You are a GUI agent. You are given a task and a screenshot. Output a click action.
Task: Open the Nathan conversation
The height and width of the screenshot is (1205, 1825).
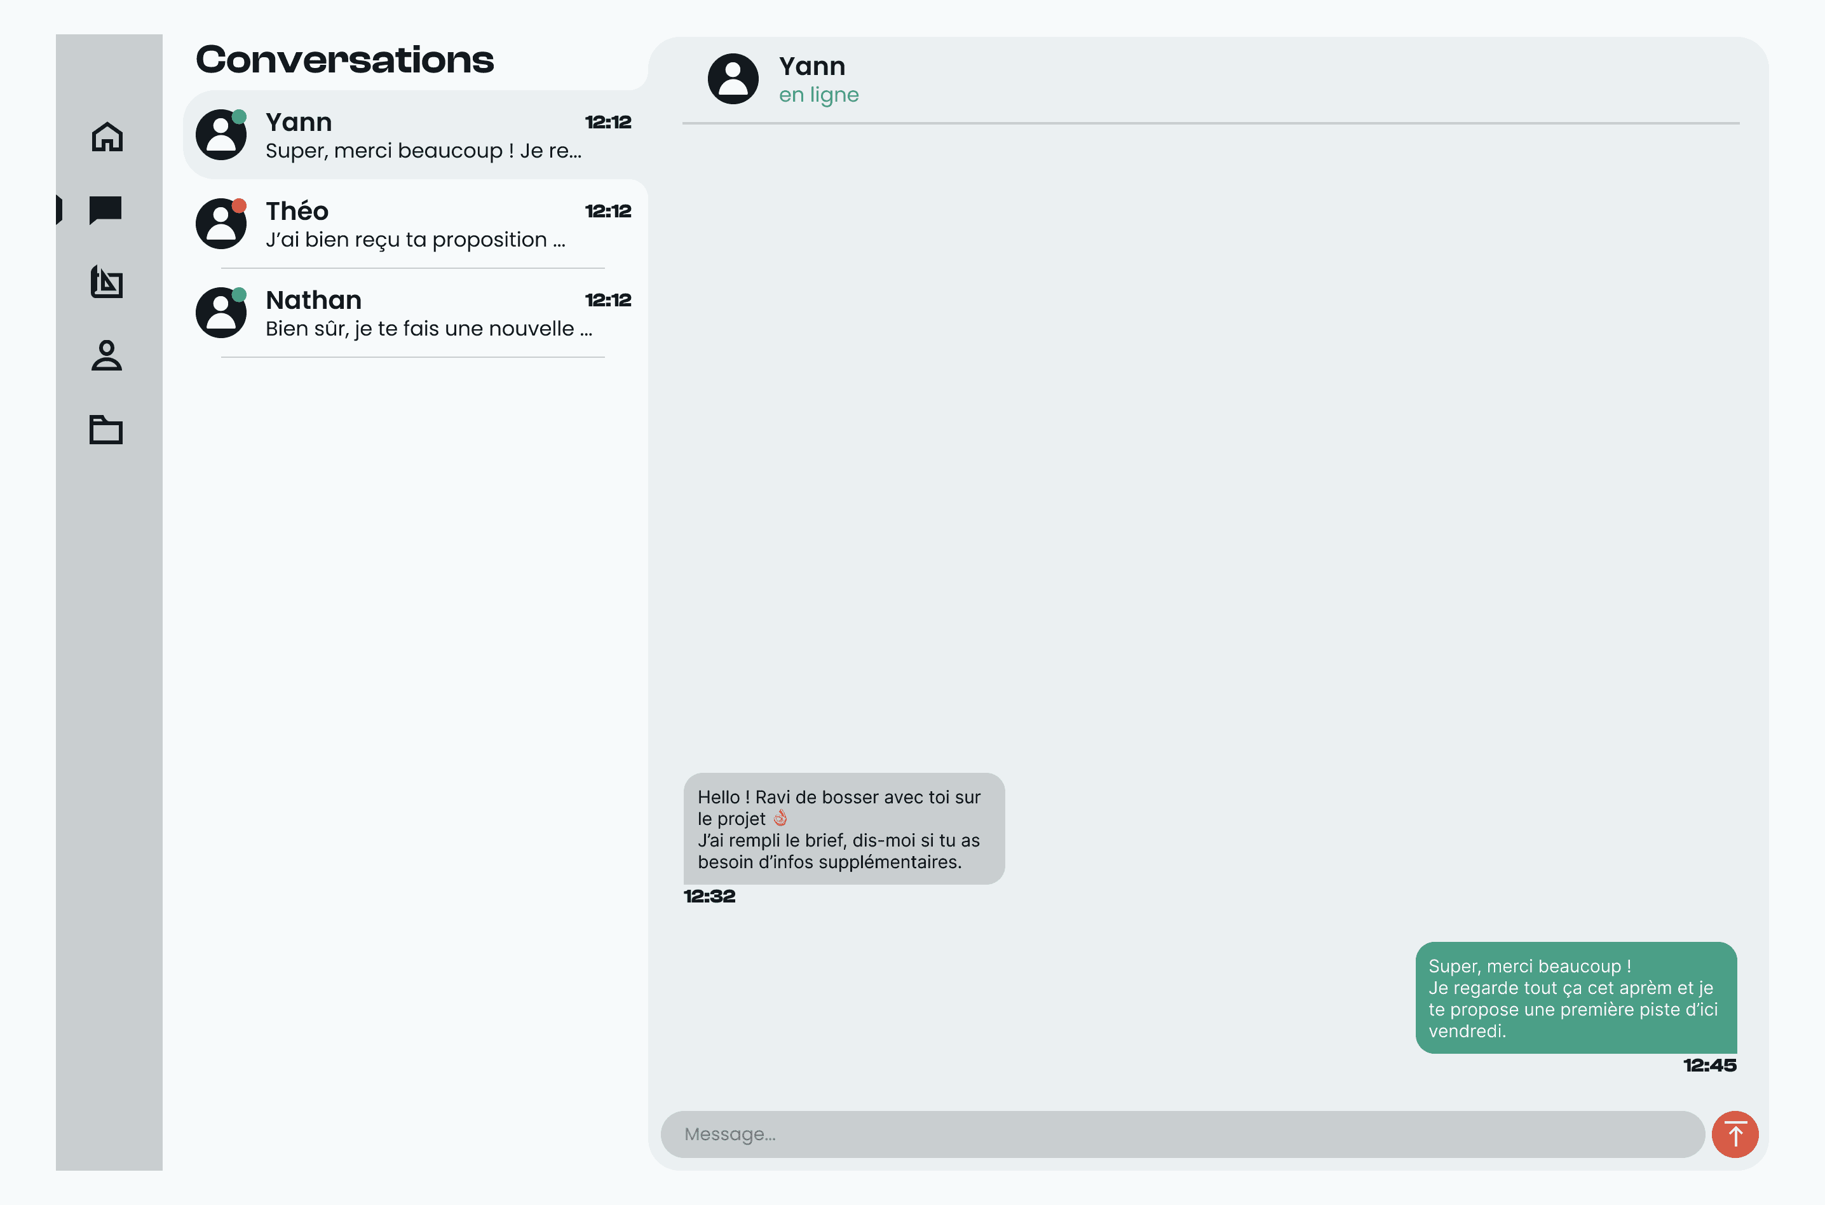tap(415, 313)
